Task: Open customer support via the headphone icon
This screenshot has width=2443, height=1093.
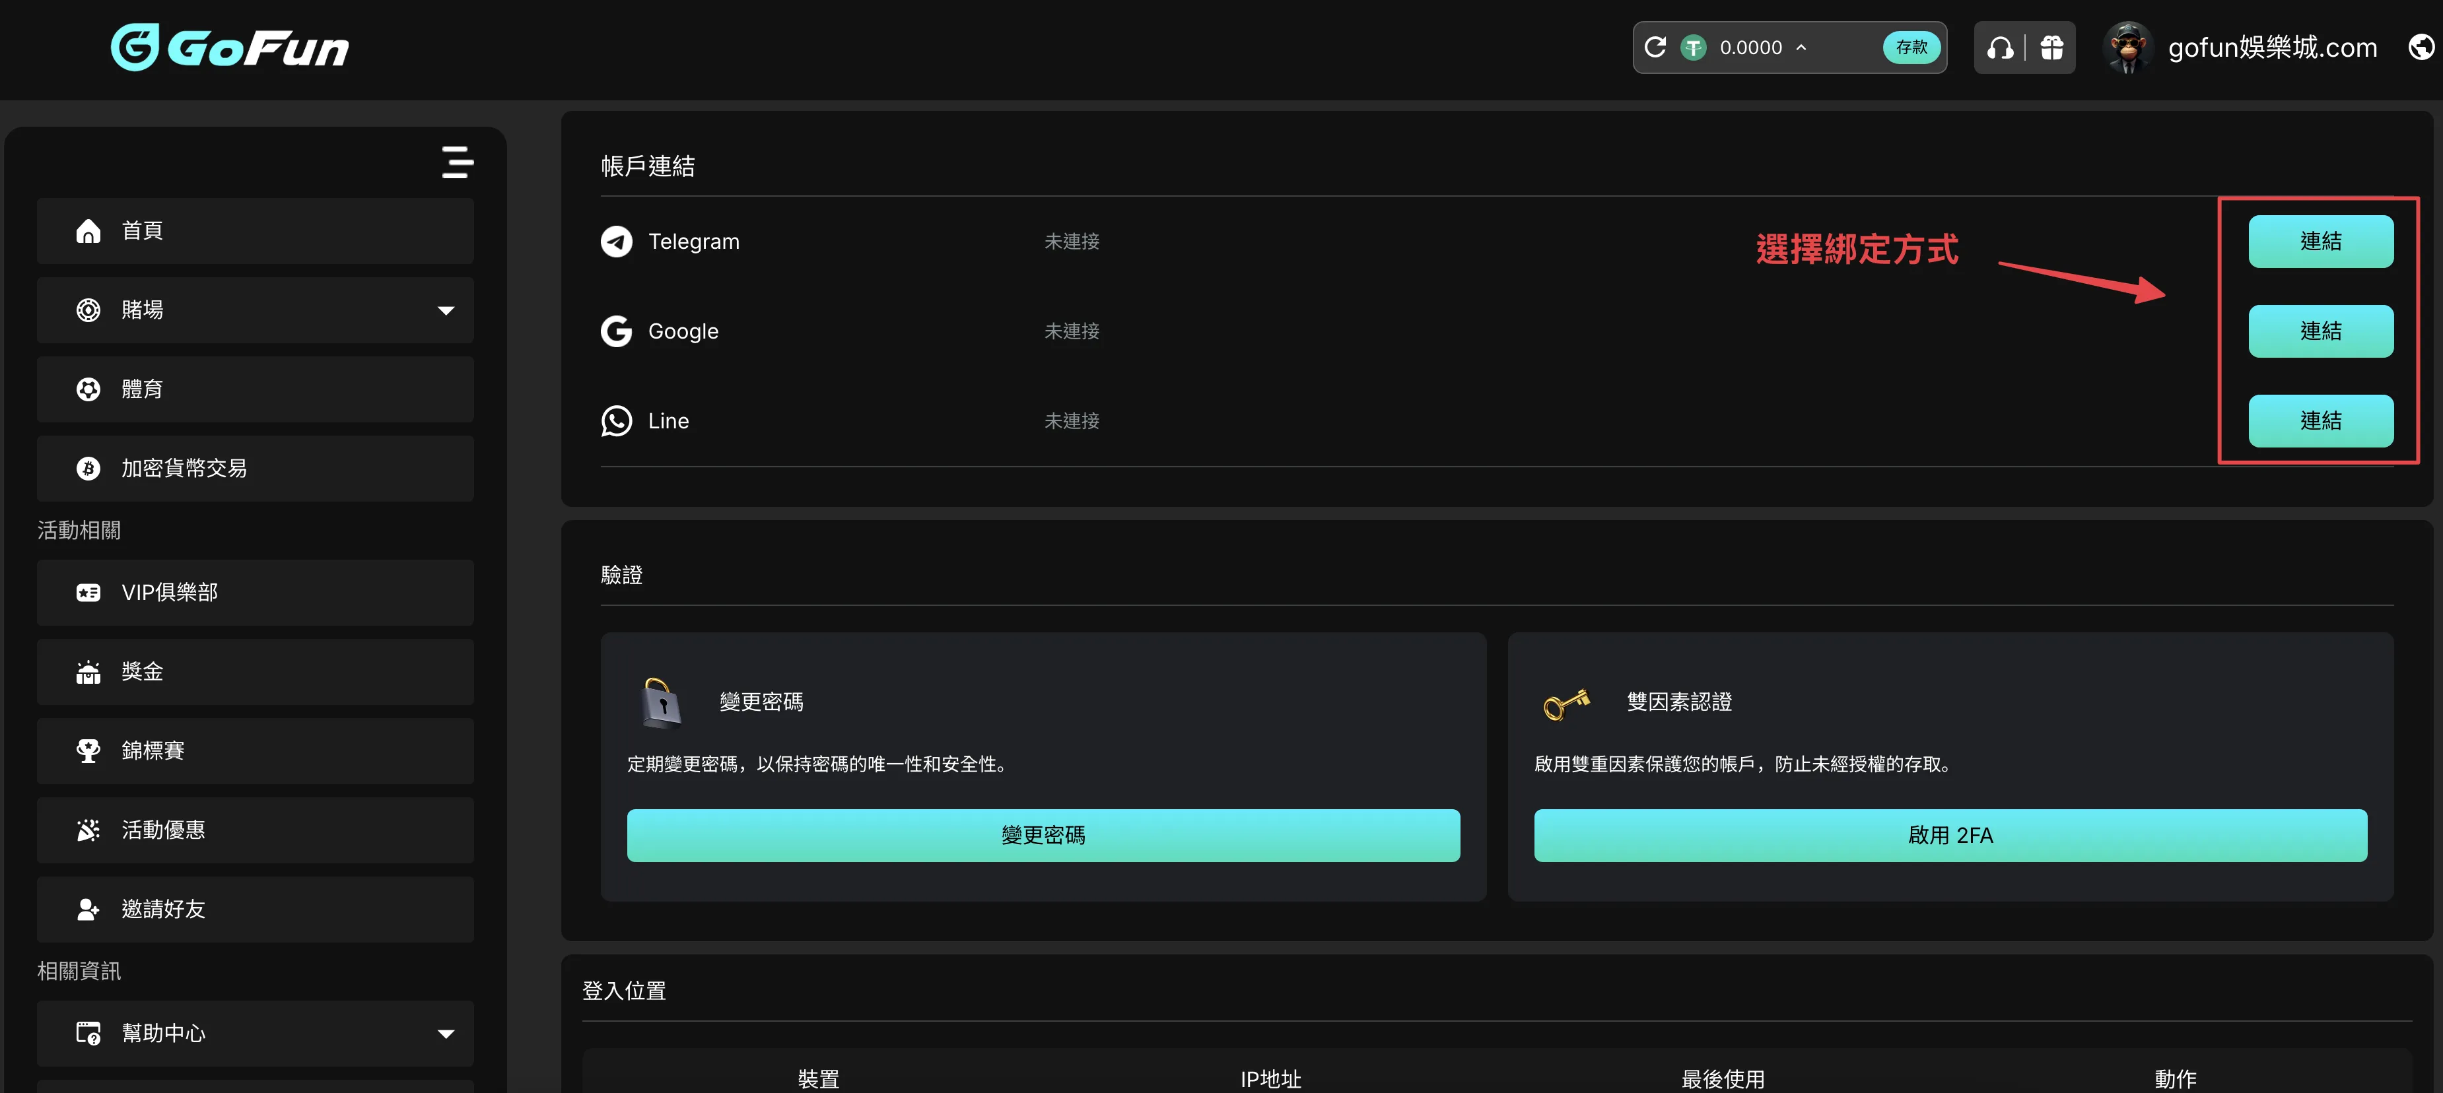Action: (x=2001, y=48)
